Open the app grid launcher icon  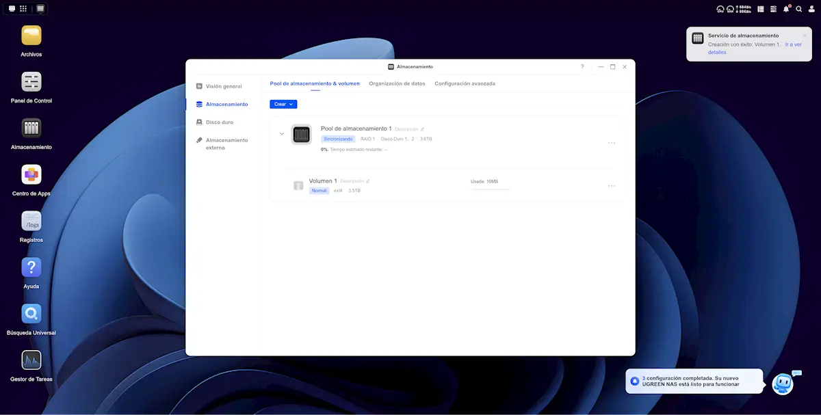[23, 9]
